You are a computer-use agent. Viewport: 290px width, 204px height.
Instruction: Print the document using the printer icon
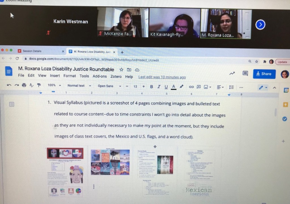pyautogui.click(x=24, y=85)
